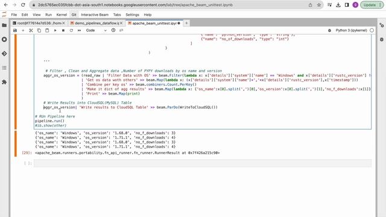The height and width of the screenshot is (217, 386).
Task: Open the property inspector gears icon
Action: tap(382, 25)
